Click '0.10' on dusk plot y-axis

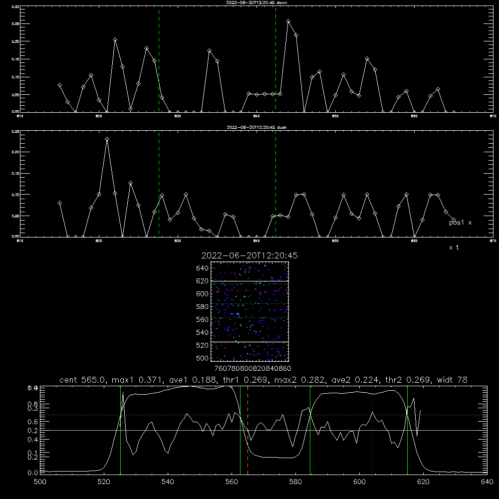15,195
